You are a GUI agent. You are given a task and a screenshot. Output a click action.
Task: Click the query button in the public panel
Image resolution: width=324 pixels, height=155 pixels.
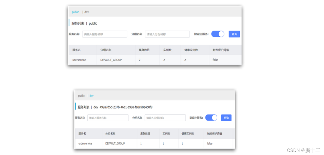[x=234, y=34]
